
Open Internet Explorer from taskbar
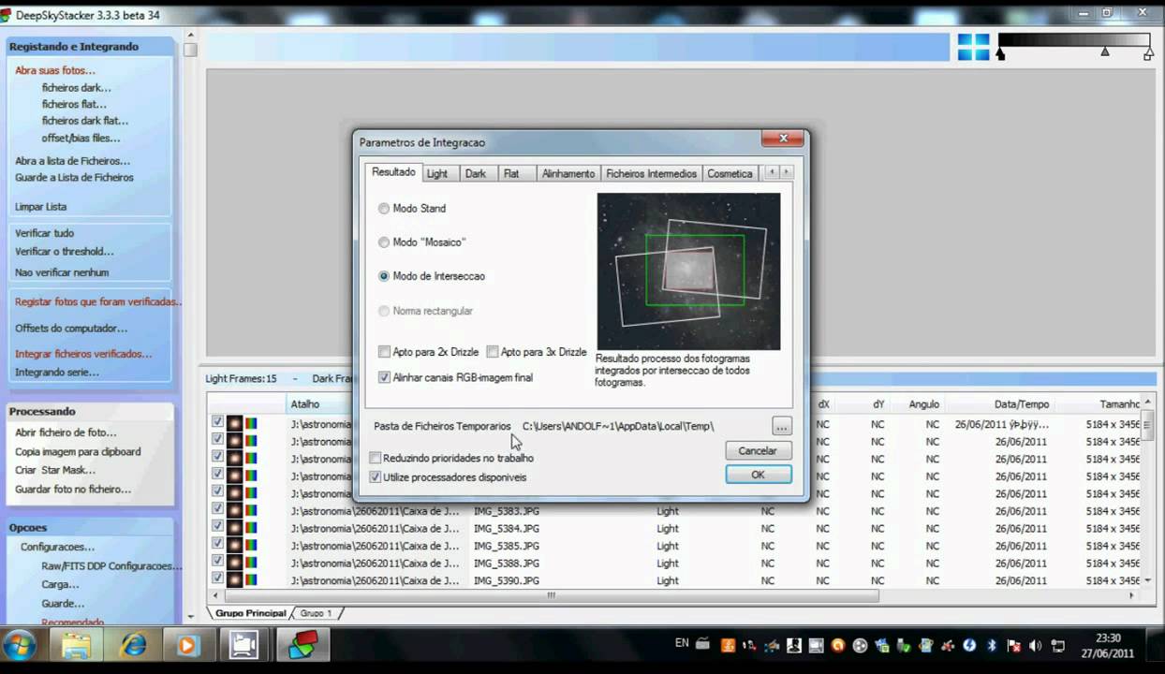(x=133, y=645)
